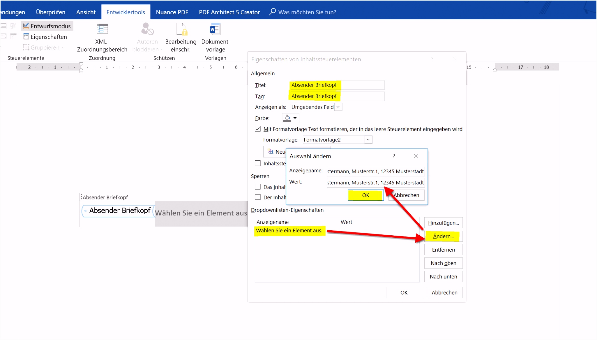The width and height of the screenshot is (597, 340).
Task: Click the new style (Neu) button
Action: 275,152
